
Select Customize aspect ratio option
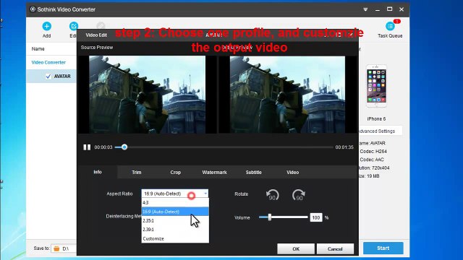tap(175, 238)
